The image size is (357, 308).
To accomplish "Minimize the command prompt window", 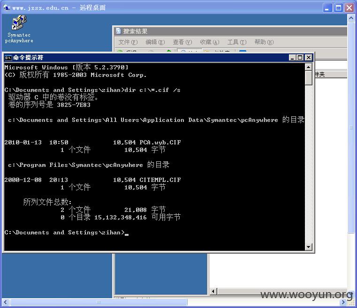I will tap(292, 58).
